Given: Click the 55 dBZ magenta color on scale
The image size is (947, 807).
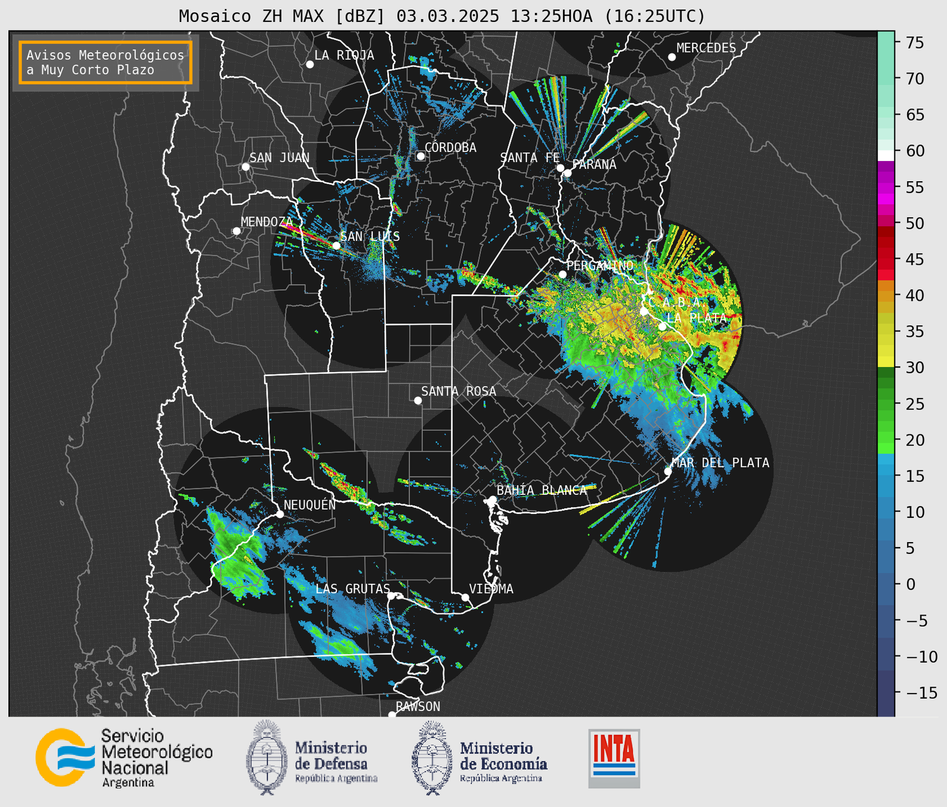Looking at the screenshot, I should [886, 187].
